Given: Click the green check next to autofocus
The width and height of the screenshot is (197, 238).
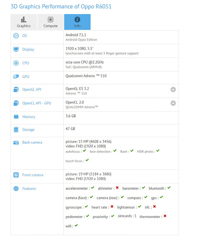Looking at the screenshot, I should [x=84, y=151].
